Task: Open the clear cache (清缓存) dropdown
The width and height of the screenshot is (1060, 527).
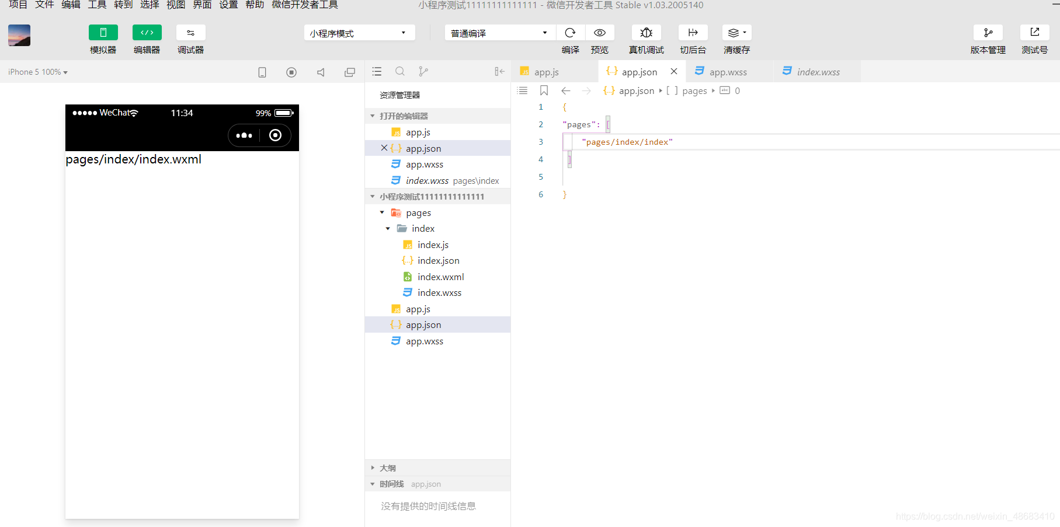Action: pos(737,33)
